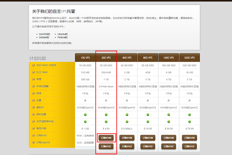Click the $ 9.99加入 price cell
Viewport: 232px width, 155px height.
(x=127, y=129)
